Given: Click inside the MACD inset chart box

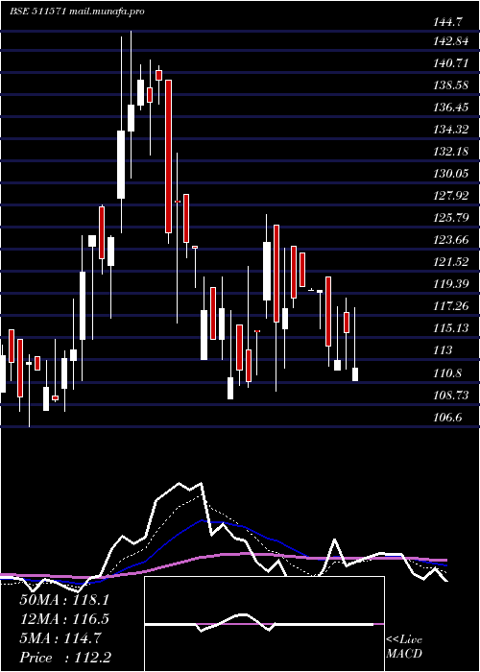Looking at the screenshot, I should point(264,624).
